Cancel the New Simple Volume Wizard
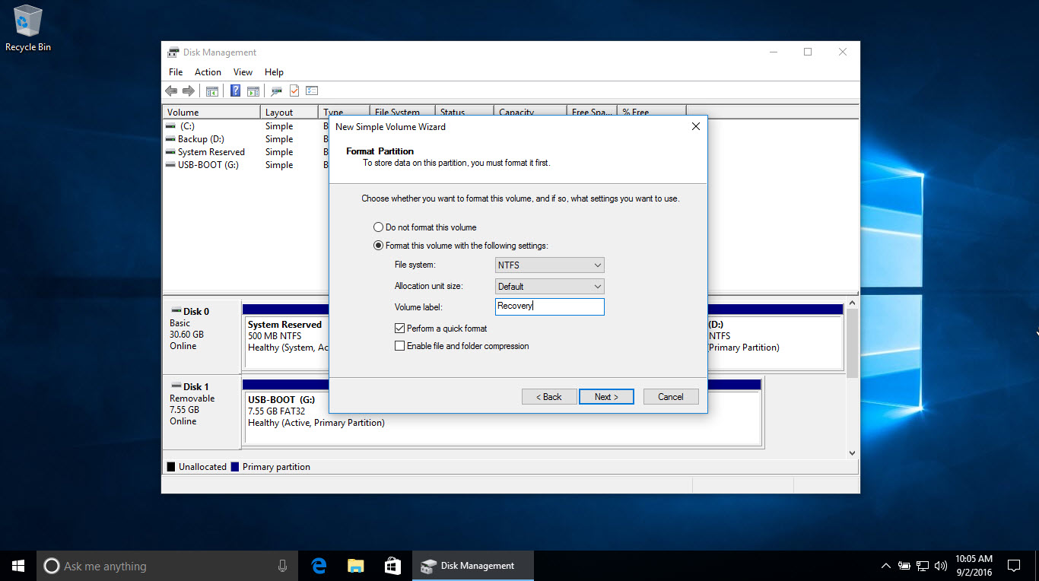This screenshot has height=581, width=1039. click(671, 397)
